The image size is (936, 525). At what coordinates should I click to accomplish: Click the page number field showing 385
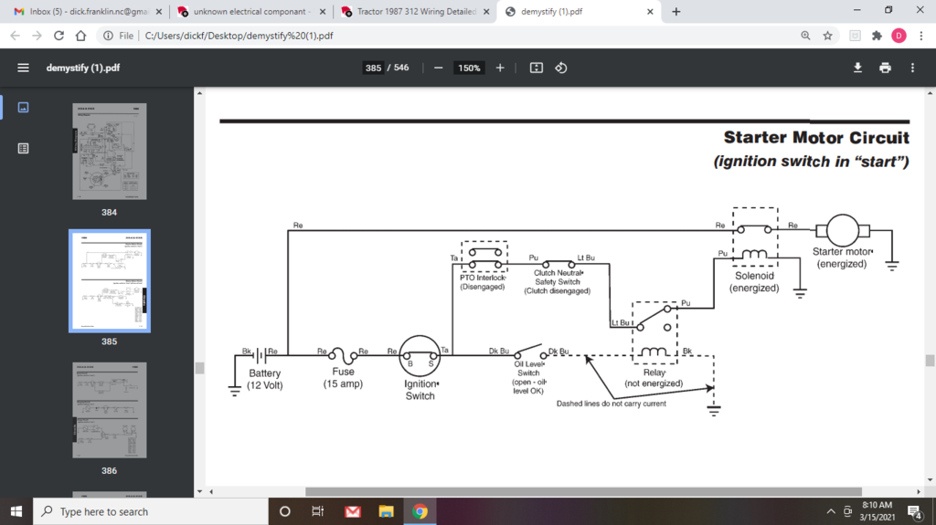[x=373, y=68]
